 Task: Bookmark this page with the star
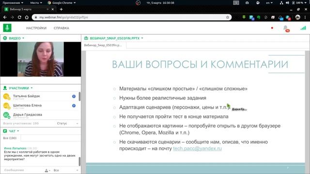(x=228, y=17)
